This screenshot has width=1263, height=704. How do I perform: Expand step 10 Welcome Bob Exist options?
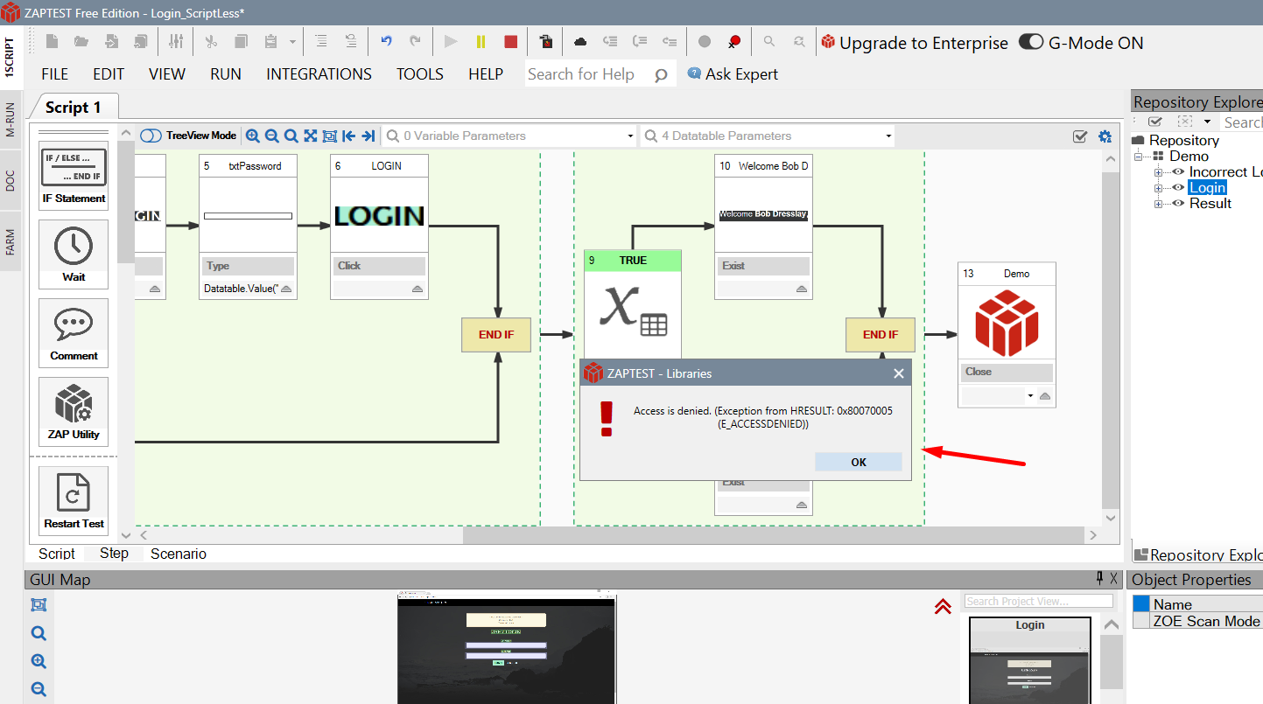(801, 289)
